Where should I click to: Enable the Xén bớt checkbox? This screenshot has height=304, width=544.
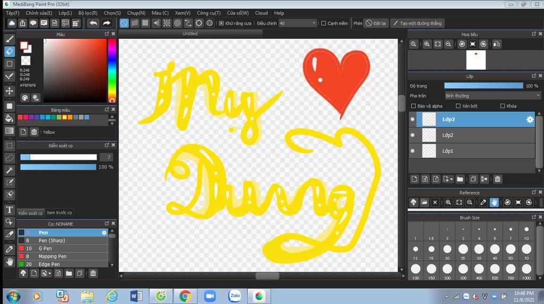click(458, 106)
